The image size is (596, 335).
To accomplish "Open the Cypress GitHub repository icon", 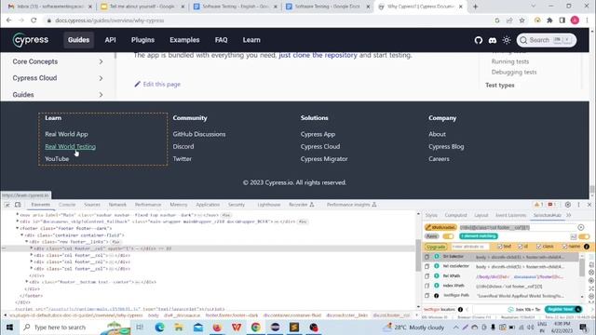I will coord(478,40).
